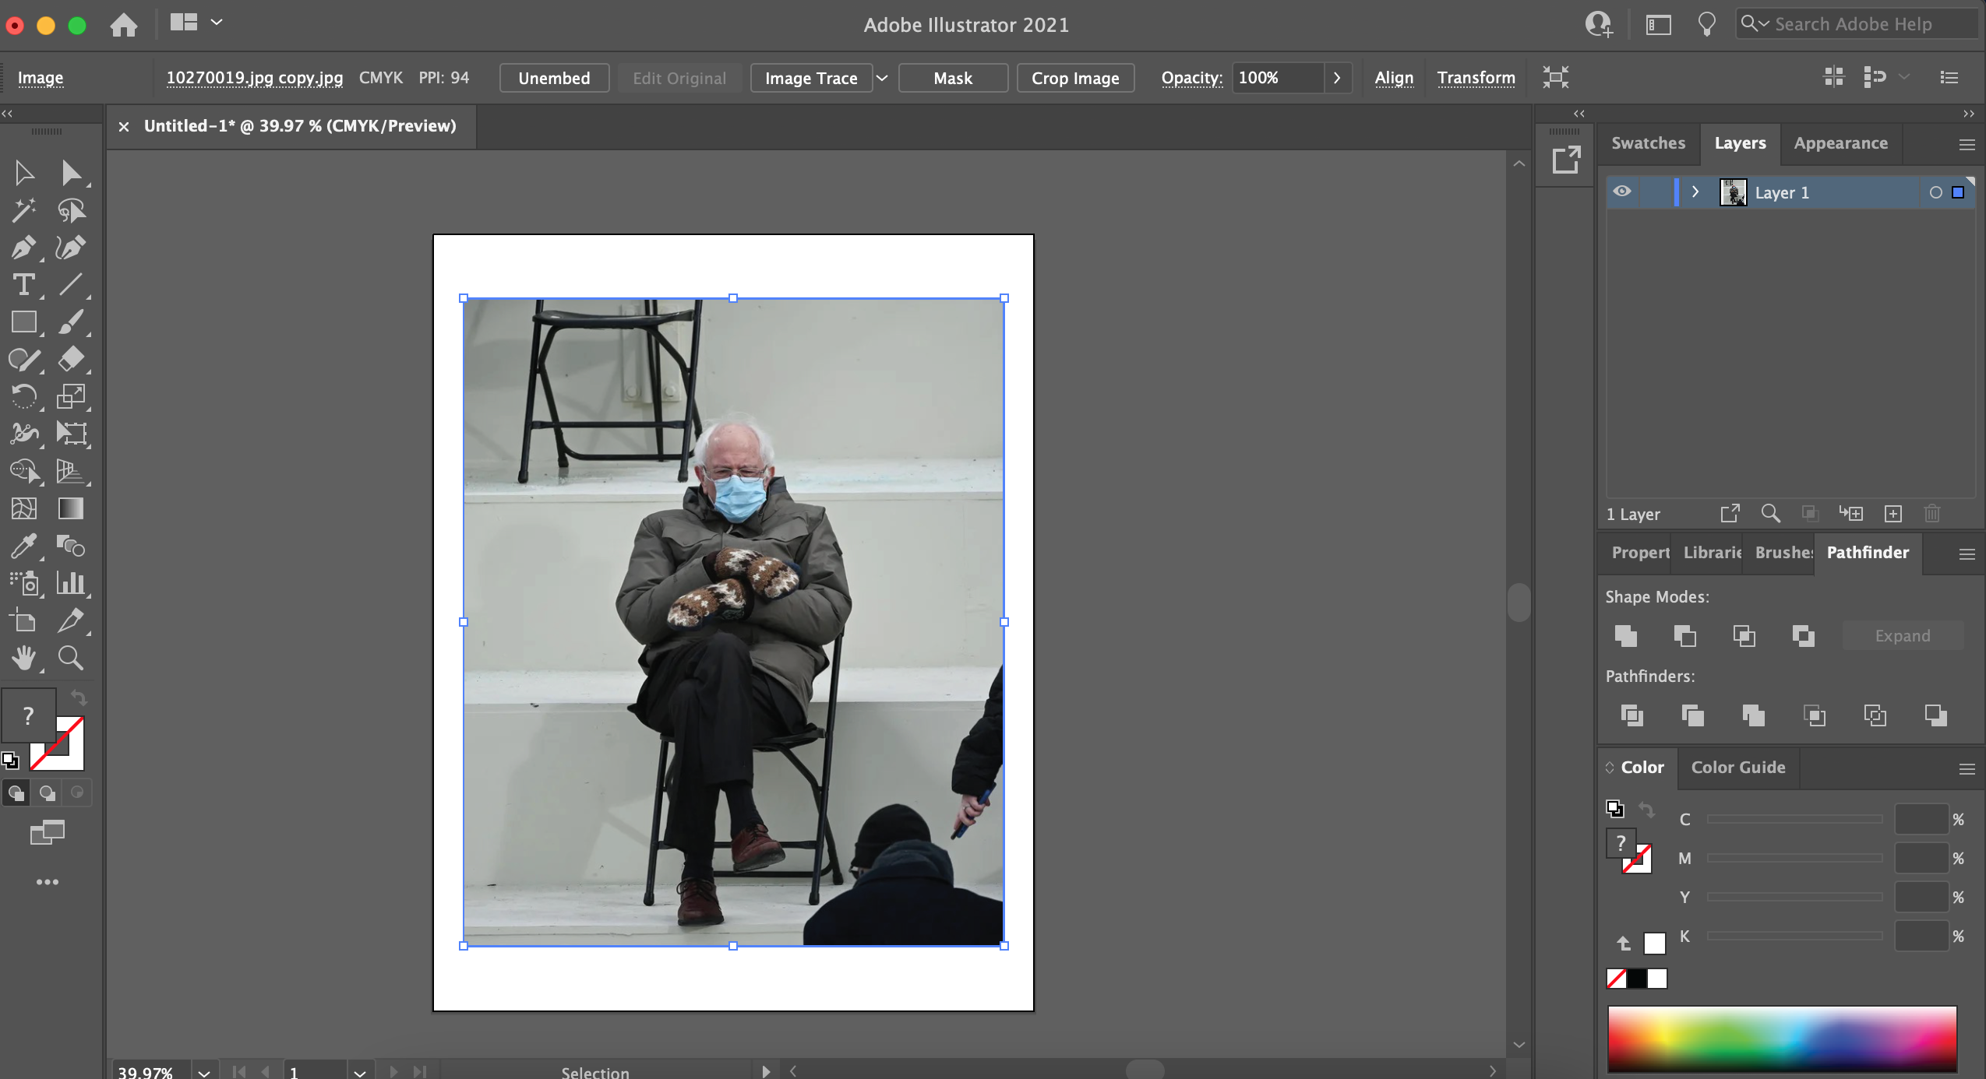
Task: Open the Transform panel link
Action: pos(1476,78)
